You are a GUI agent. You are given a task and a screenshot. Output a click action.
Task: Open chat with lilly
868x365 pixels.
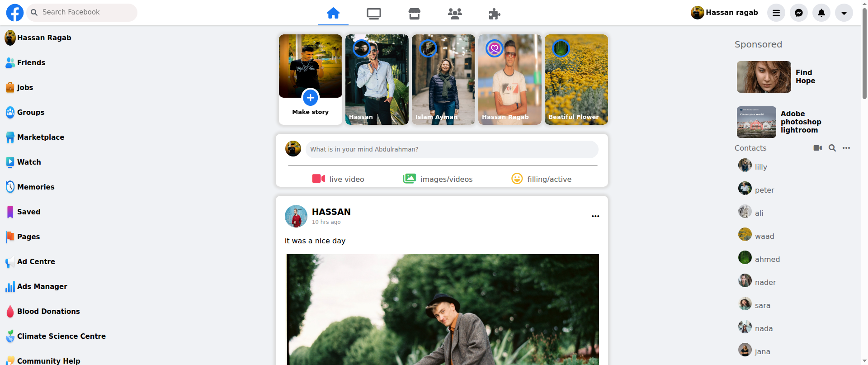pyautogui.click(x=753, y=166)
